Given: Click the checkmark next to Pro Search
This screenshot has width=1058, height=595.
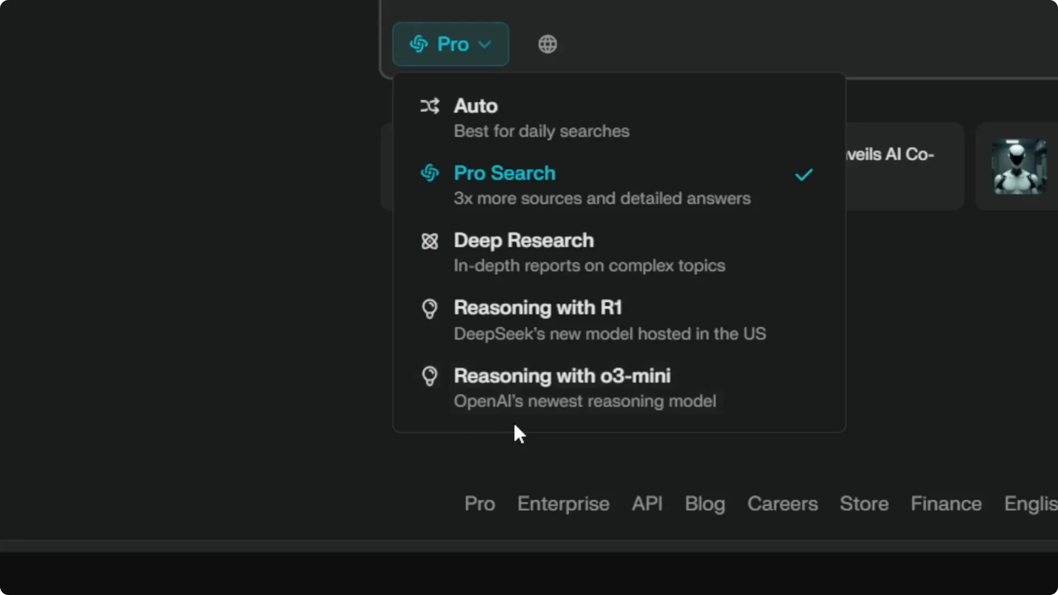Looking at the screenshot, I should pos(803,175).
